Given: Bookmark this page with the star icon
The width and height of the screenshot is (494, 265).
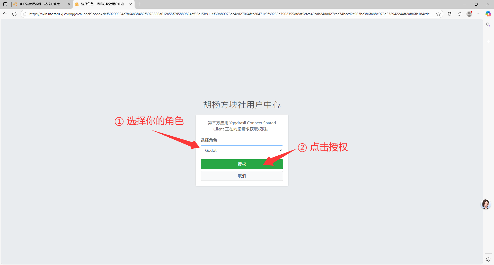Looking at the screenshot, I should 438,14.
